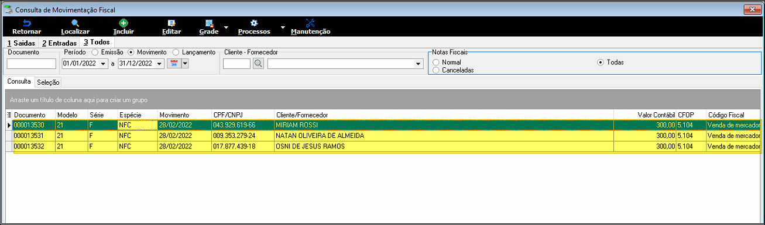The height and width of the screenshot is (225, 765).
Task: Open the Localizar search tool
Action: (75, 23)
